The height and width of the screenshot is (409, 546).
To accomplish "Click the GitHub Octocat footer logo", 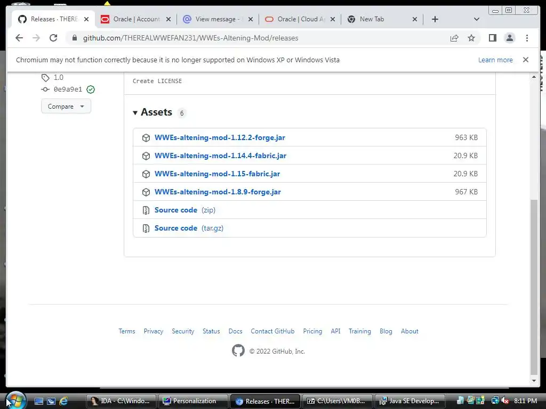I will (238, 350).
